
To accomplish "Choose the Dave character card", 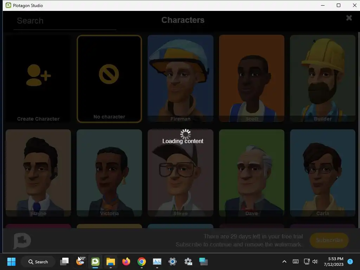I will [252, 173].
